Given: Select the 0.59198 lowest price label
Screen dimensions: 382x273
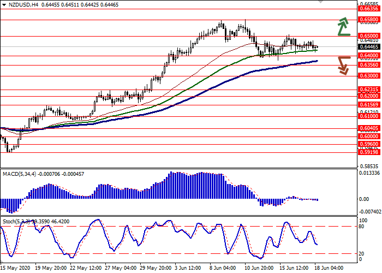Looking at the screenshot, I should click(x=369, y=153).
